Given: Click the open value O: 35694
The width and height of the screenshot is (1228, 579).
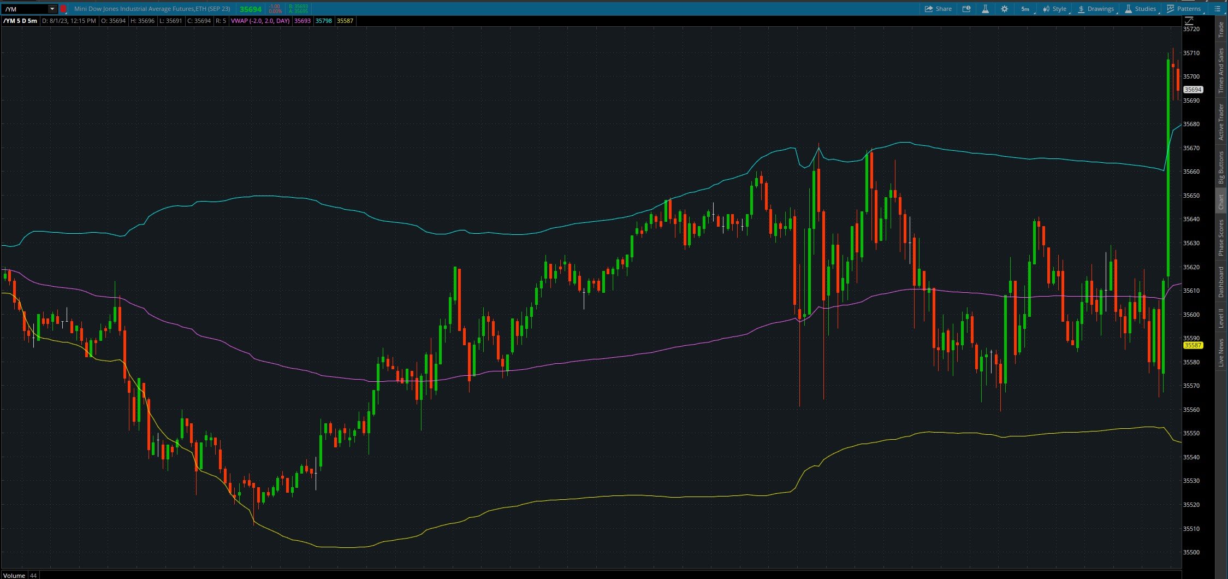Looking at the screenshot, I should click(113, 21).
